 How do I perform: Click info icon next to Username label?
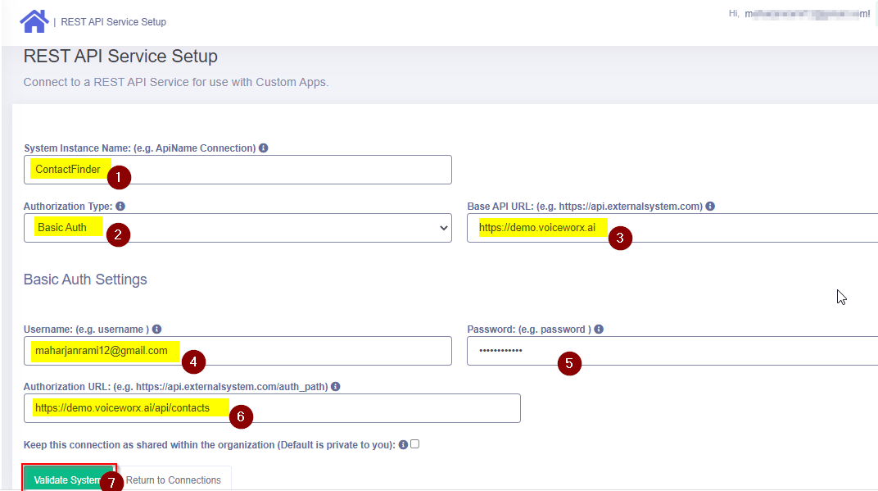coord(156,330)
